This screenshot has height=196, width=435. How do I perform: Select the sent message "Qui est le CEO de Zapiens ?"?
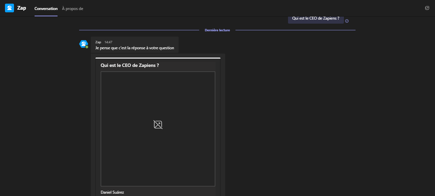[316, 19]
